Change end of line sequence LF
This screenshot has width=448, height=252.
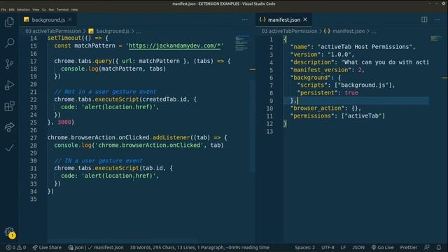pyautogui.click(x=343, y=247)
